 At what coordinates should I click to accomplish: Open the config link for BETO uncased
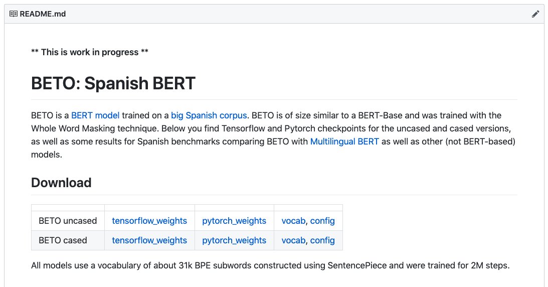click(322, 221)
